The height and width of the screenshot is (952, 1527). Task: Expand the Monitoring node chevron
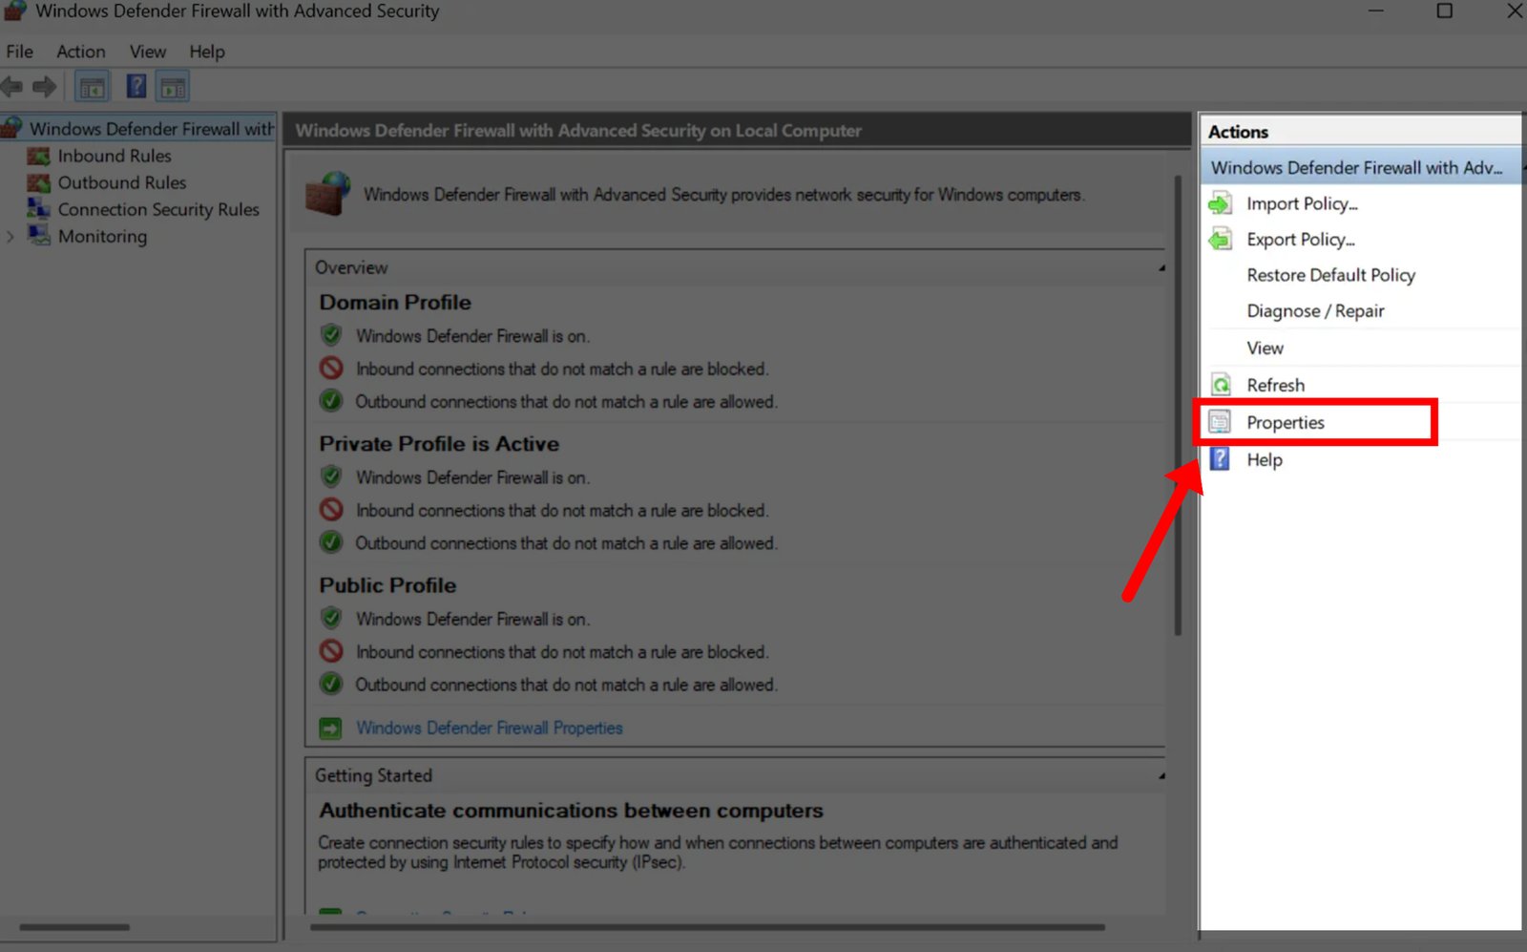10,236
